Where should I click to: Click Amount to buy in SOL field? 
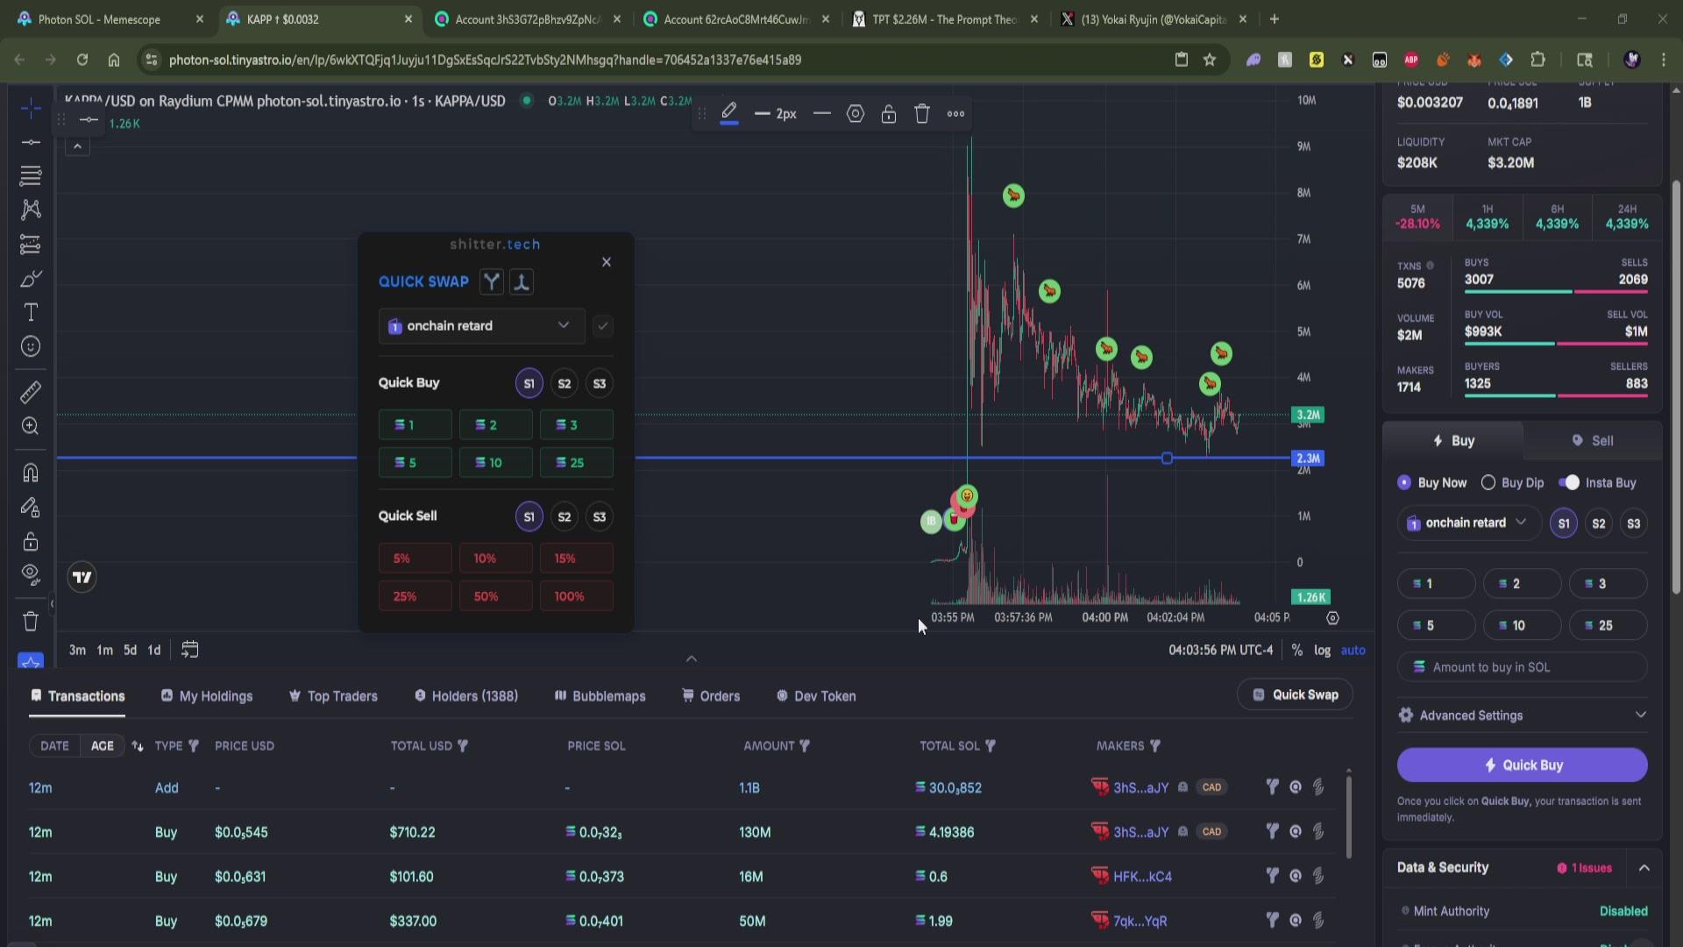tap(1523, 667)
